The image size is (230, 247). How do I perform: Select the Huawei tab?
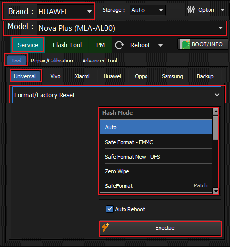(x=112, y=76)
